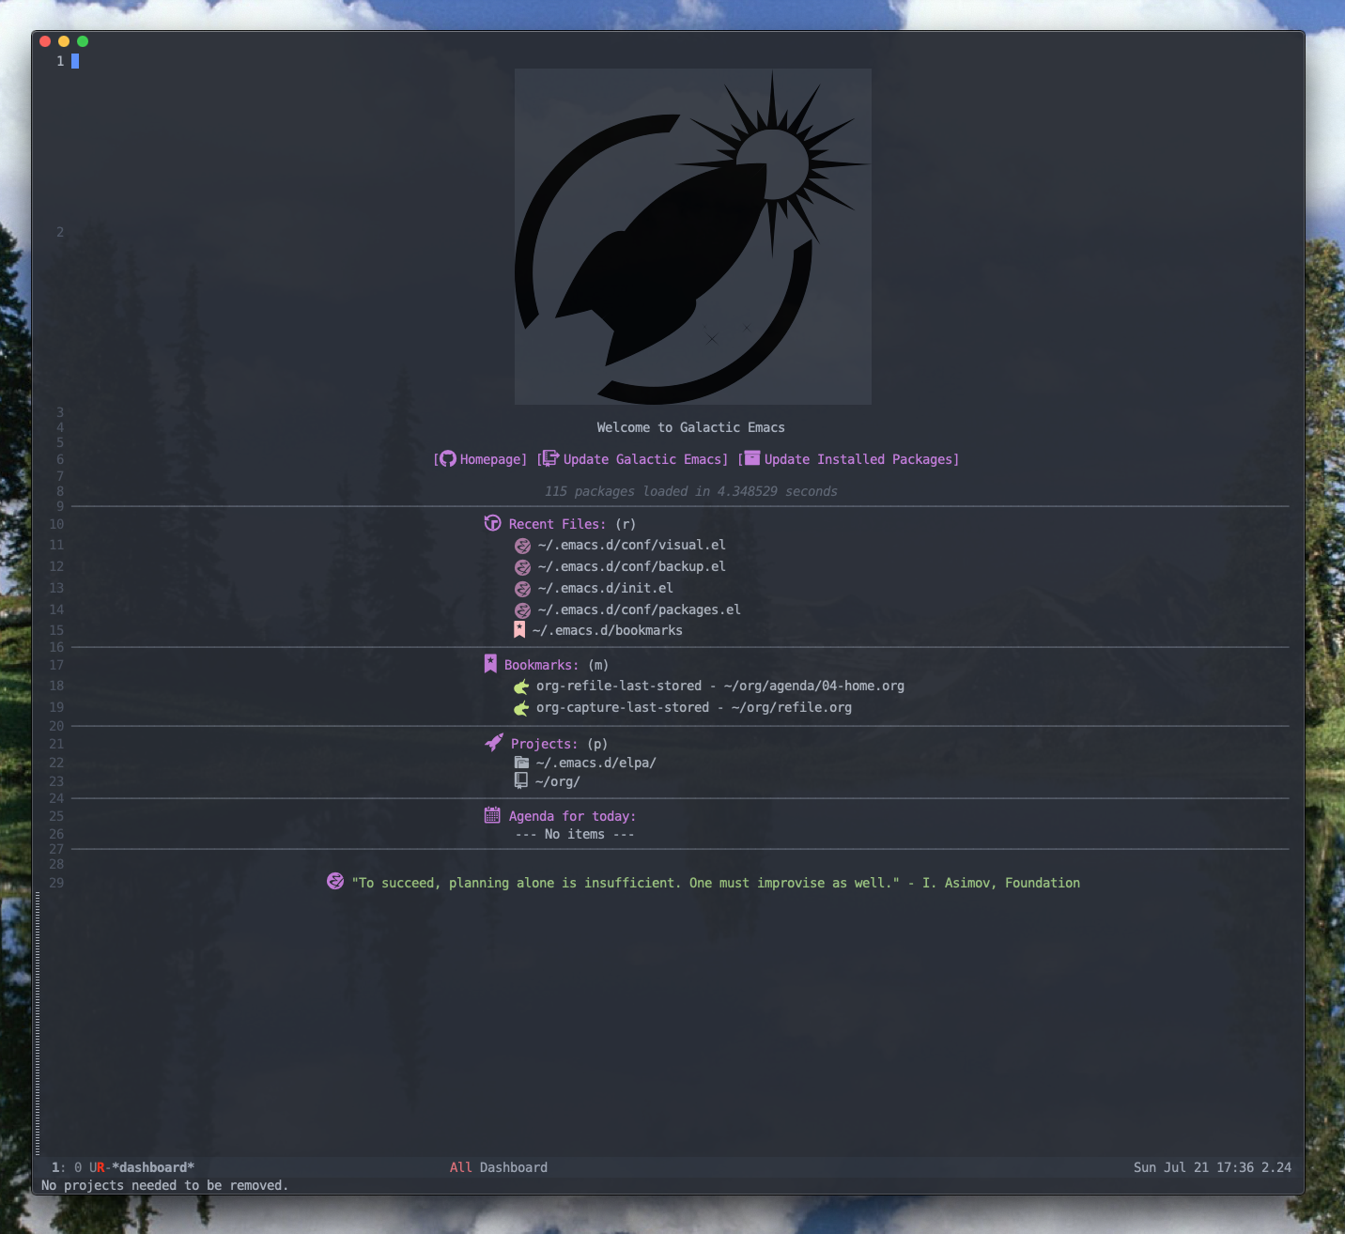Click the No items agenda line
The height and width of the screenshot is (1234, 1345).
tap(574, 834)
